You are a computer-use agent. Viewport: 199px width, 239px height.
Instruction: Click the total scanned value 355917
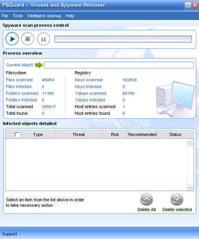[x=49, y=107]
